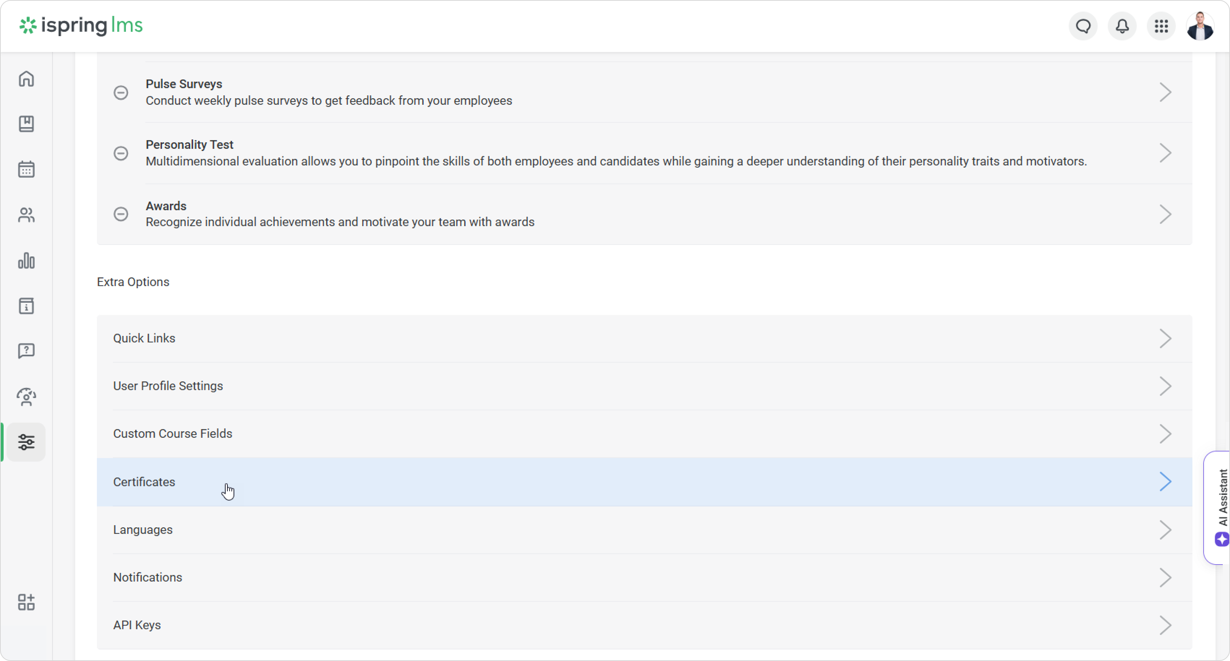This screenshot has height=661, width=1230.
Task: Expand API Keys with its chevron arrow
Action: click(x=1166, y=625)
